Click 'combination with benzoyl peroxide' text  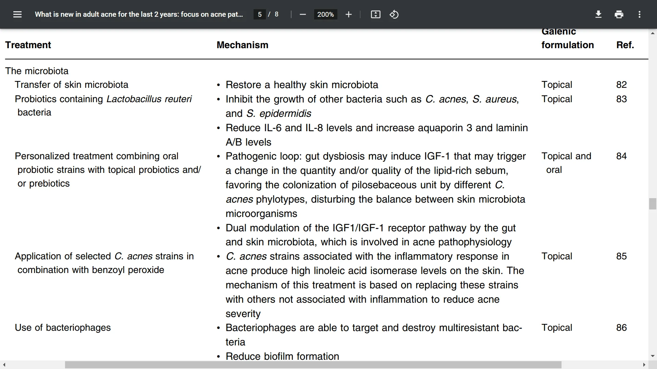[91, 270]
